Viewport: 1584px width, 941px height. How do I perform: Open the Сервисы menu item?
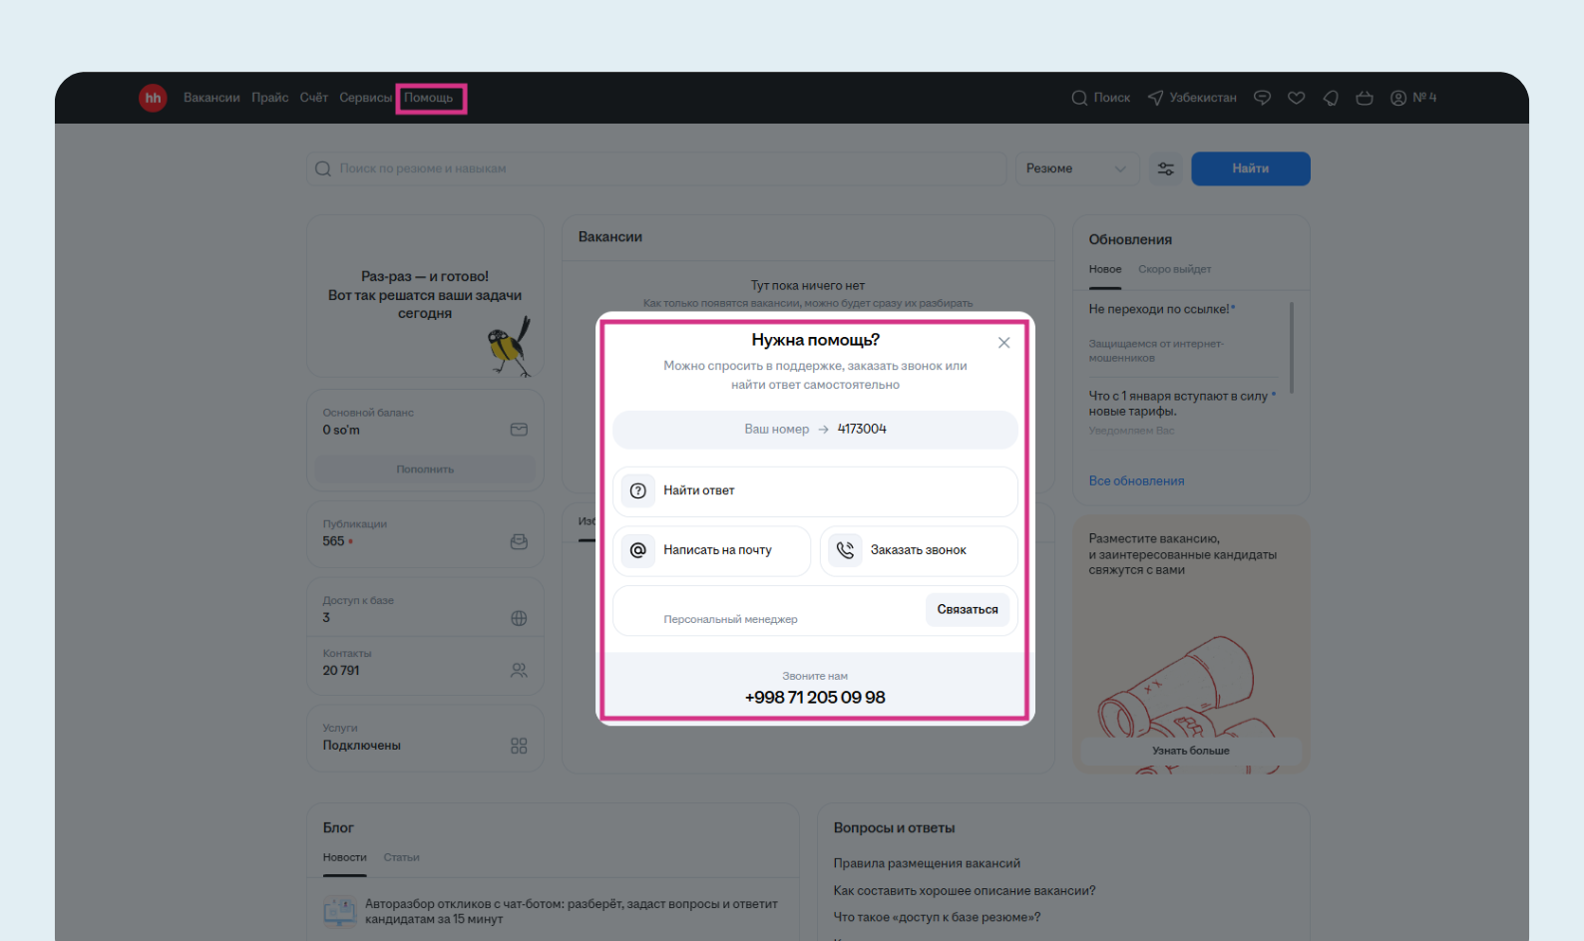click(365, 98)
